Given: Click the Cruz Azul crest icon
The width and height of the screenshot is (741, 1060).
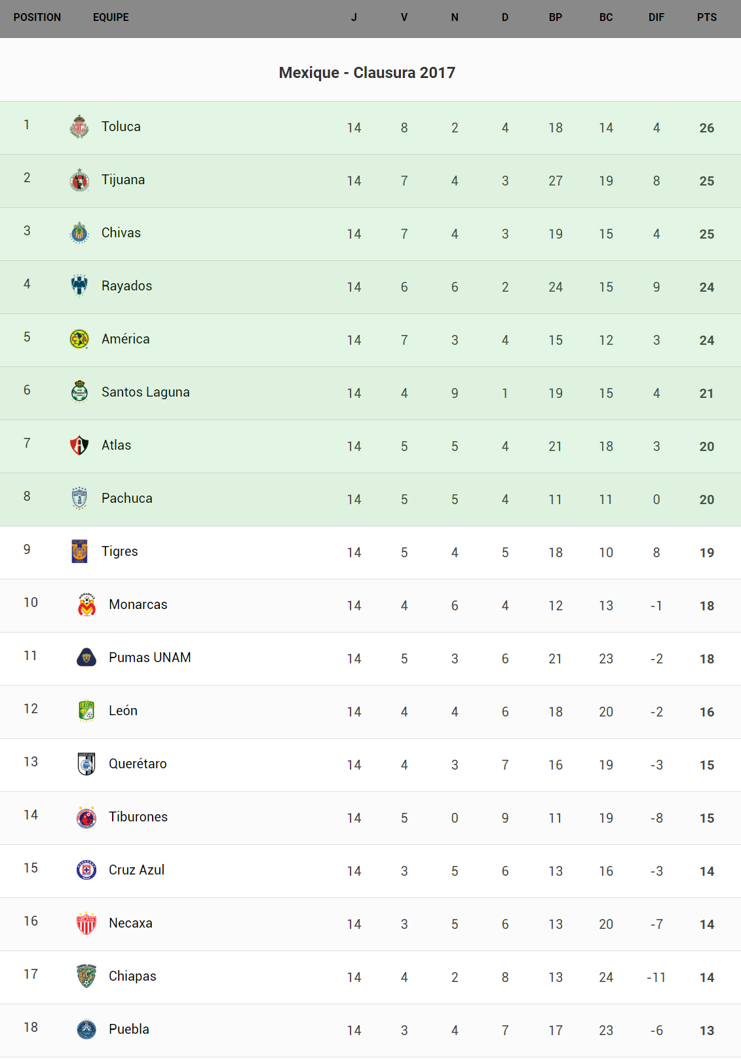Looking at the screenshot, I should click(86, 870).
